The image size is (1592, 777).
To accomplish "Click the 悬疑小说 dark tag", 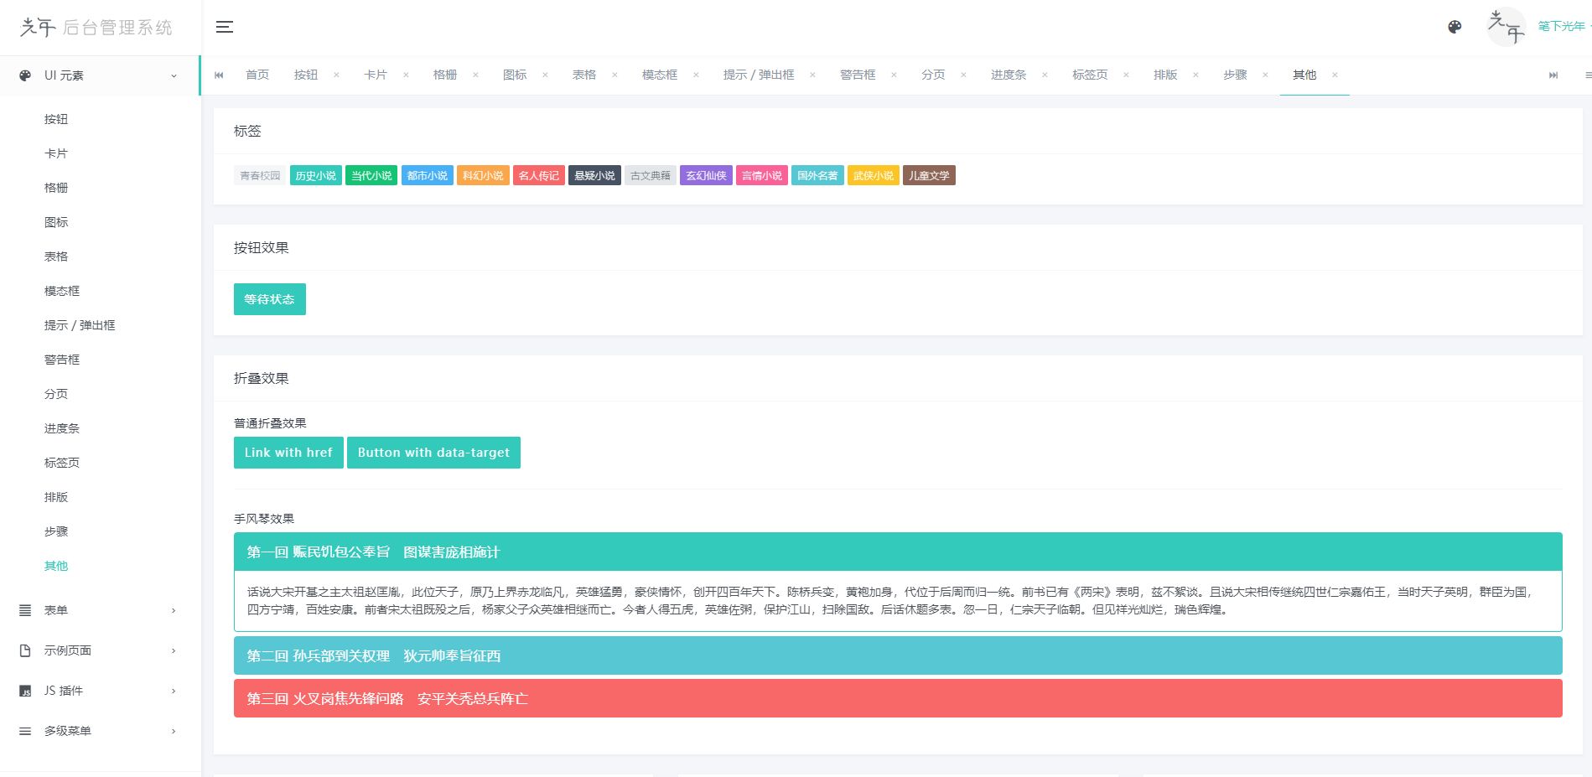I will 594,175.
